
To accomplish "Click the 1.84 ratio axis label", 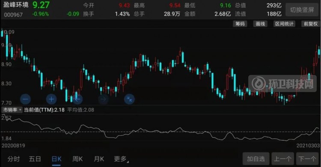I will pyautogui.click(x=6, y=138).
